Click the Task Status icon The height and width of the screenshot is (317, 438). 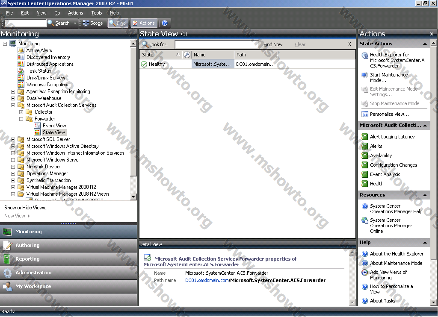tap(21, 71)
